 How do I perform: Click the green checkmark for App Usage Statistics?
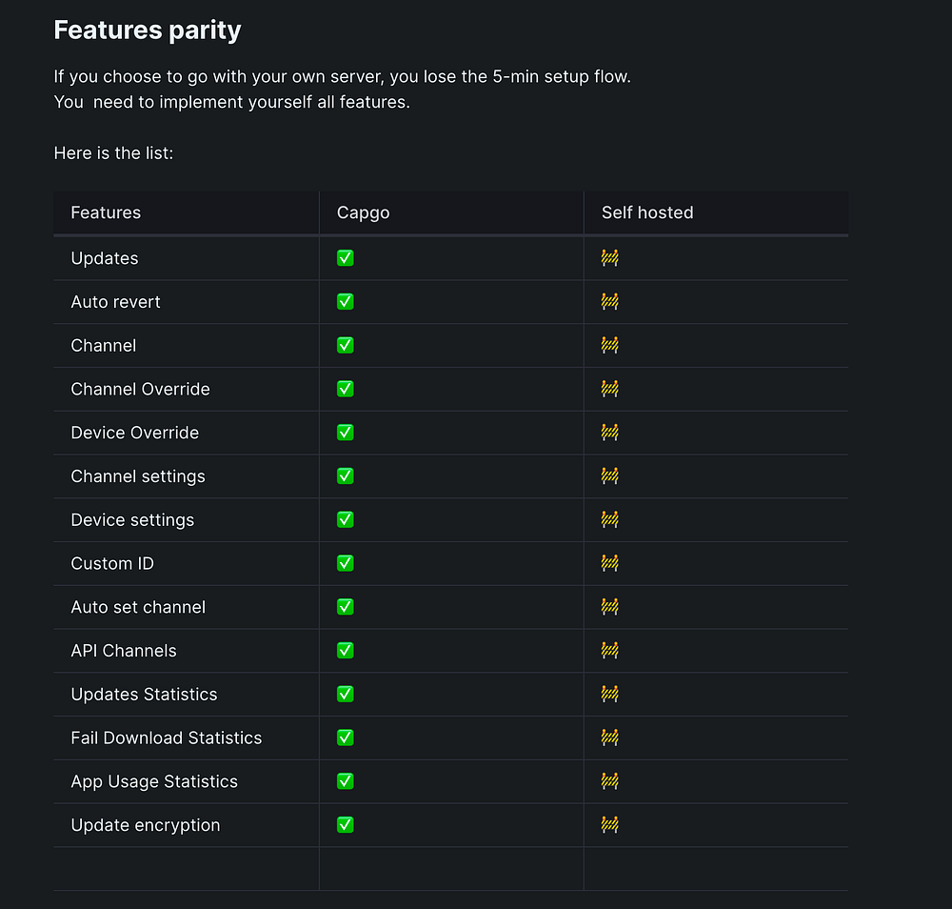pyautogui.click(x=346, y=781)
